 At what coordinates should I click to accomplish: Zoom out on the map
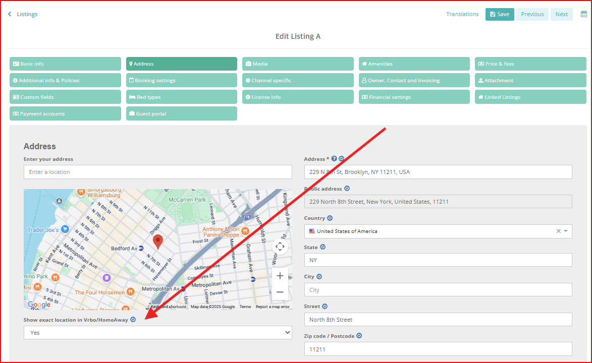tap(280, 292)
